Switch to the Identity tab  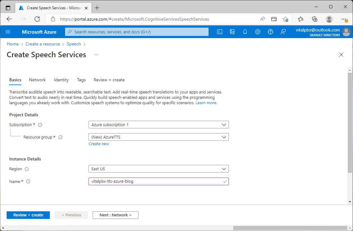61,80
